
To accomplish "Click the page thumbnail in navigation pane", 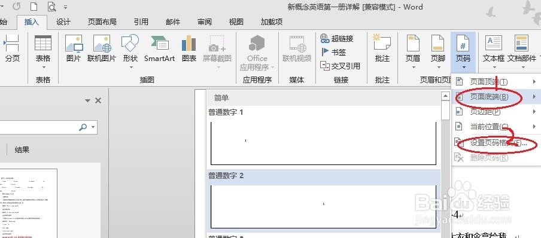I will [29, 203].
